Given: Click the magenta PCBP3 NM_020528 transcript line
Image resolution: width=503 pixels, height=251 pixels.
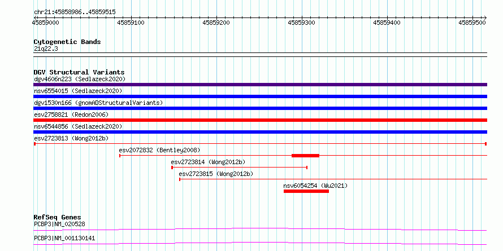Looking at the screenshot, I should point(260,229).
